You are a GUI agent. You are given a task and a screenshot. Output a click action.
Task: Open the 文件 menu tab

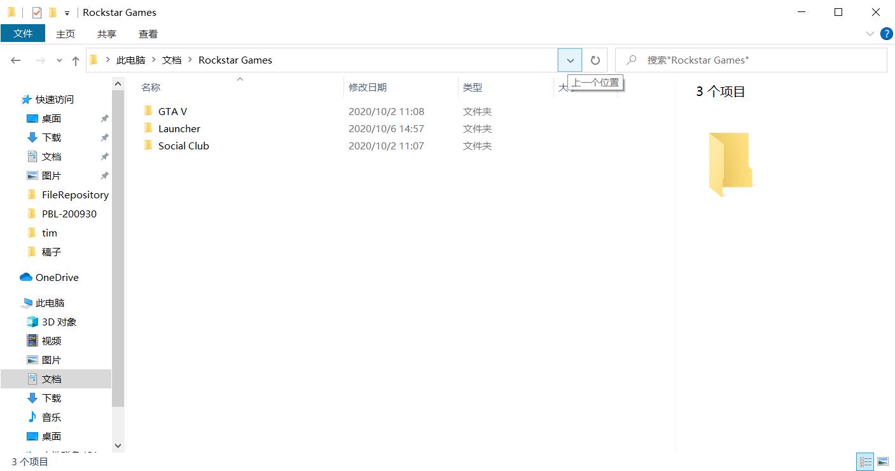click(x=23, y=34)
